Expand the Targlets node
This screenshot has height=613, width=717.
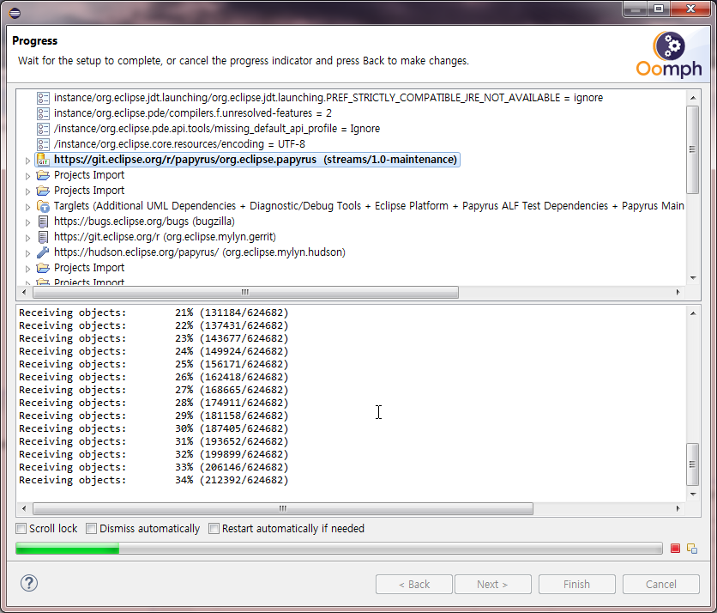(27, 207)
